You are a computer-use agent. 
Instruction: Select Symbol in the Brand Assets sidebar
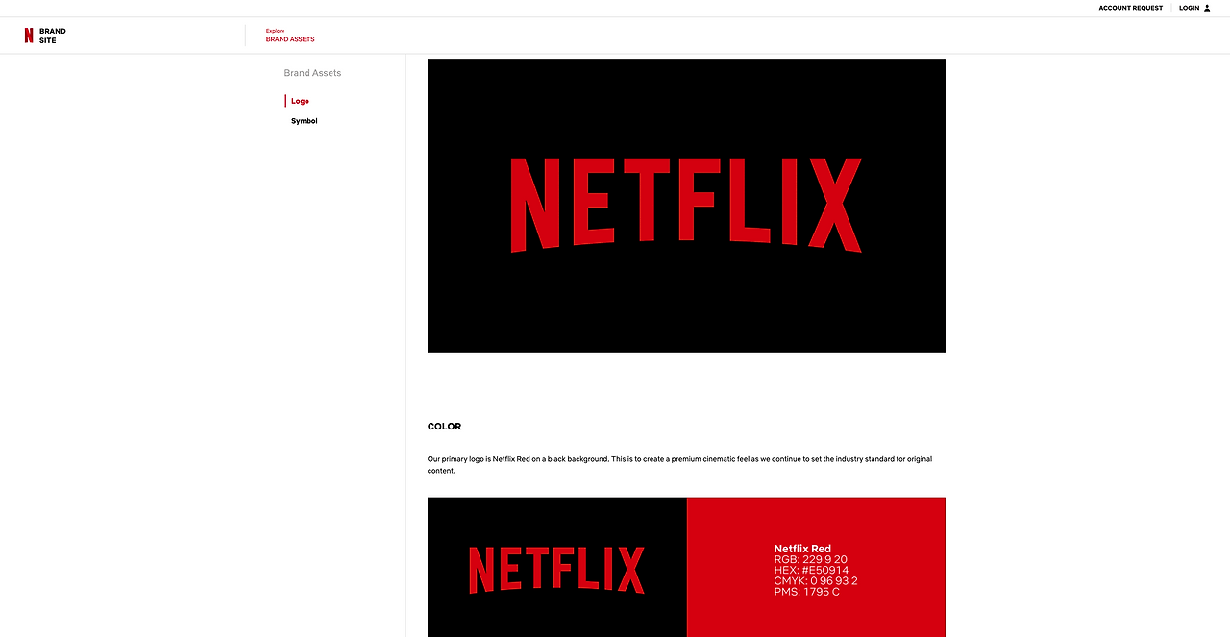coord(305,121)
